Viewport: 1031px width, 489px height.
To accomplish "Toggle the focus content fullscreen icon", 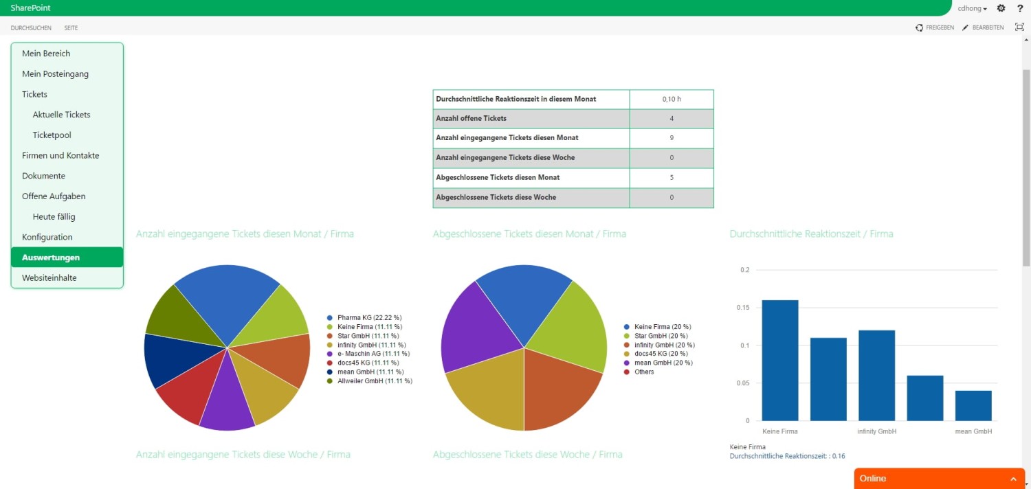I will [x=1019, y=27].
